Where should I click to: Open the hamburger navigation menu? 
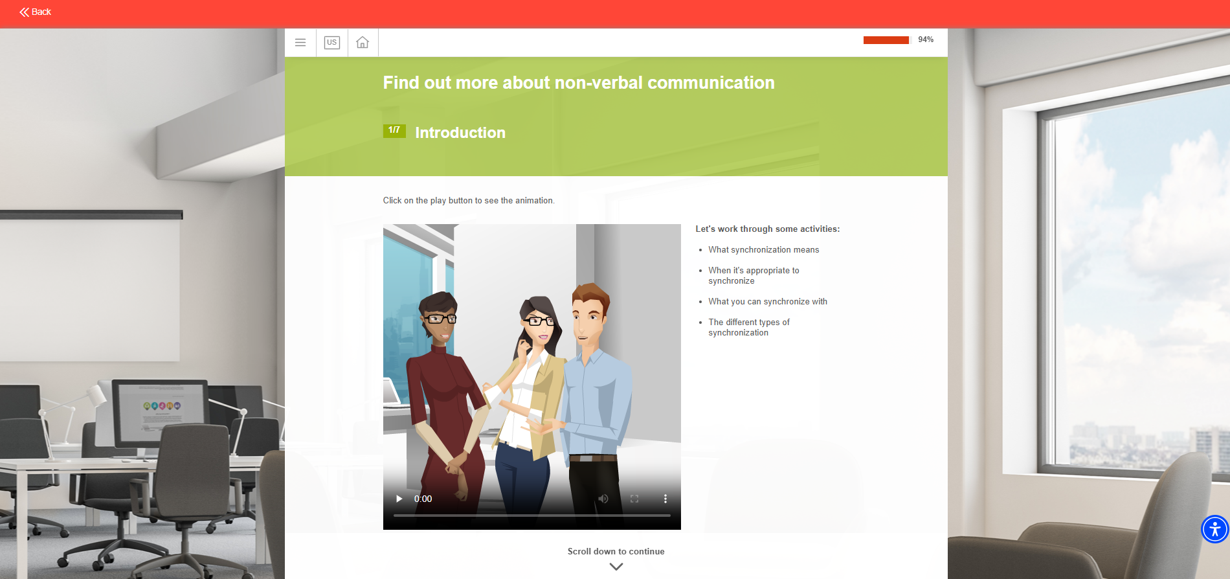pyautogui.click(x=300, y=43)
